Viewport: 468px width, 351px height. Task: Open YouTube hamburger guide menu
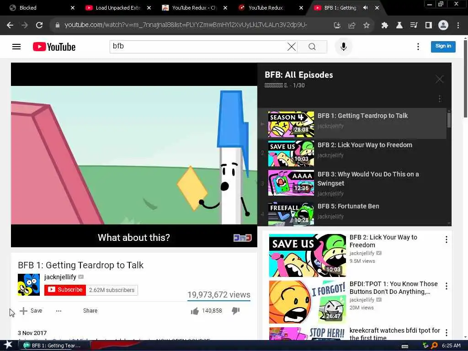pyautogui.click(x=16, y=47)
